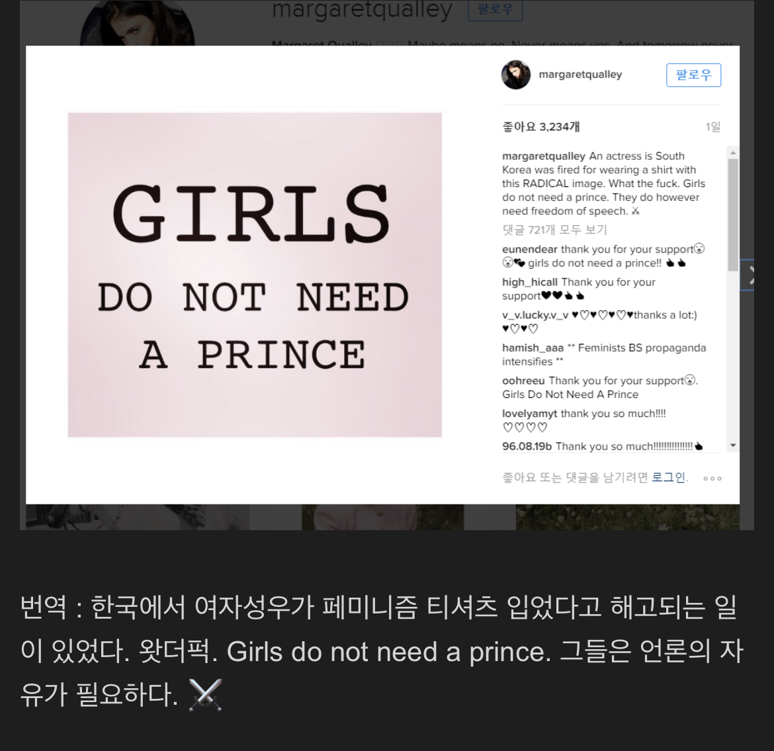
Task: Click the next post arrow on right edge
Action: coord(750,275)
